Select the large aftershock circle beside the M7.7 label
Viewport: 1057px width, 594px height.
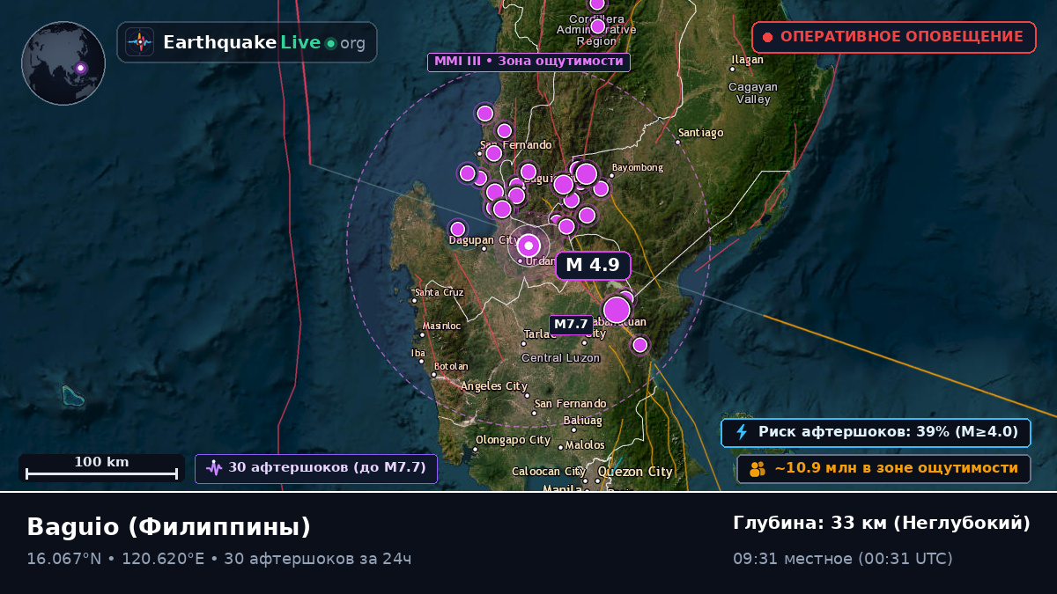tap(617, 310)
